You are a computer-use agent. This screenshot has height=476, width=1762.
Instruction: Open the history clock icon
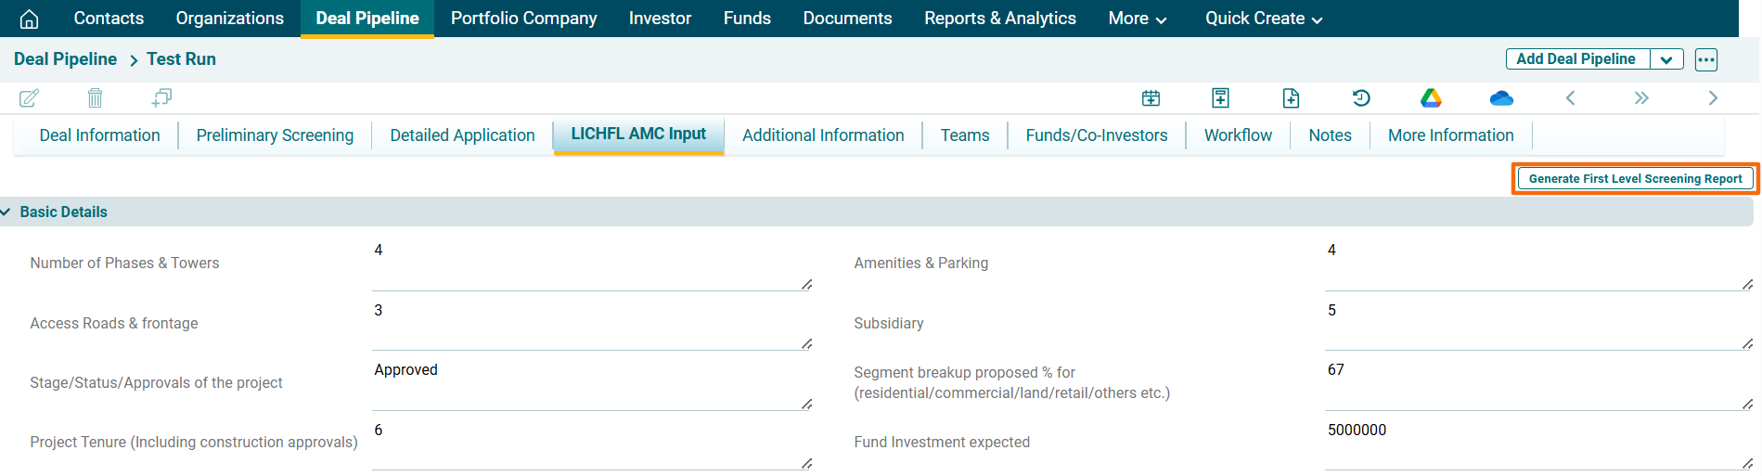(1361, 97)
